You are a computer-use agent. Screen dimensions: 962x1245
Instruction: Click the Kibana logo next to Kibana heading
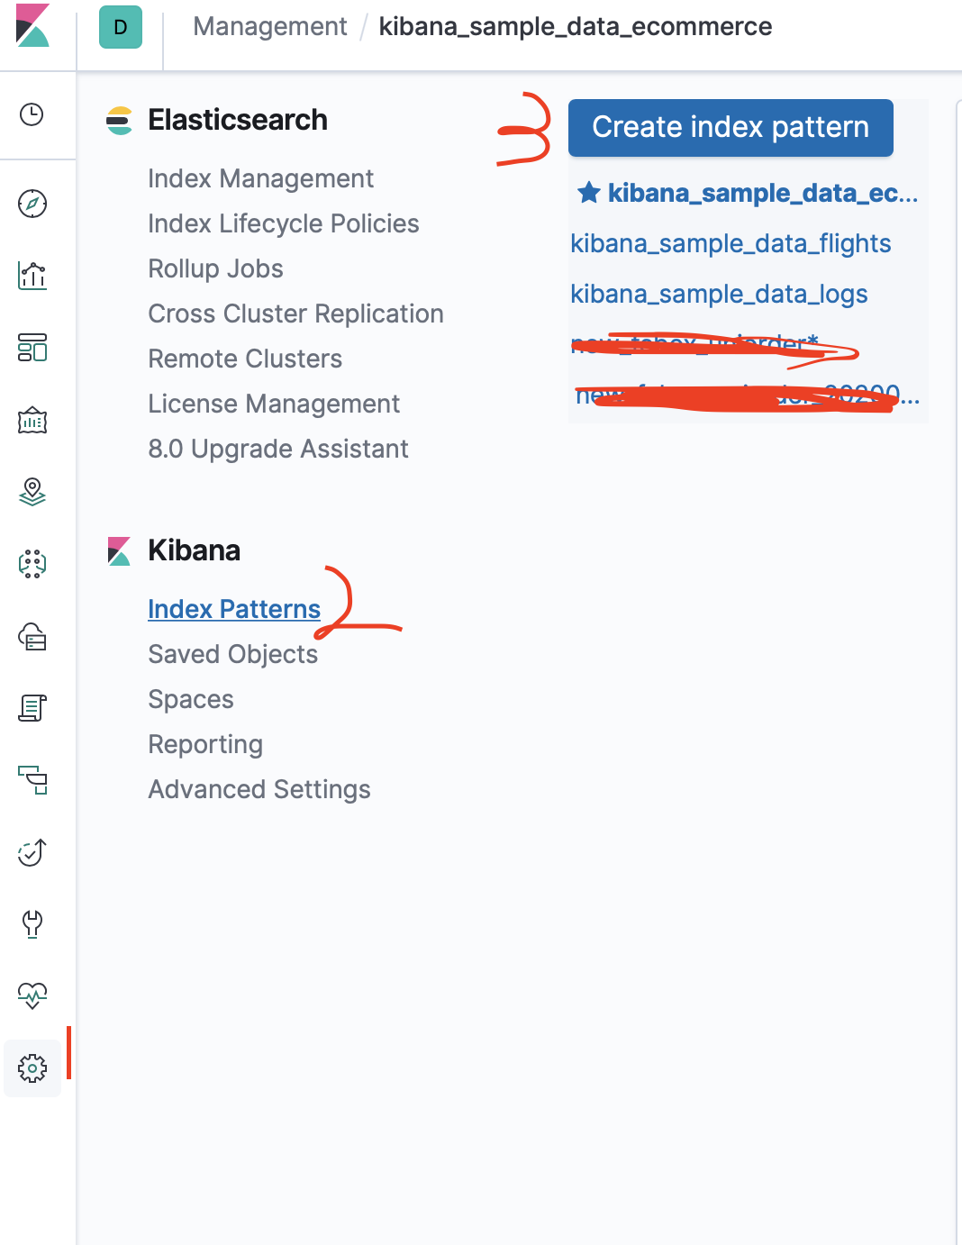[120, 550]
